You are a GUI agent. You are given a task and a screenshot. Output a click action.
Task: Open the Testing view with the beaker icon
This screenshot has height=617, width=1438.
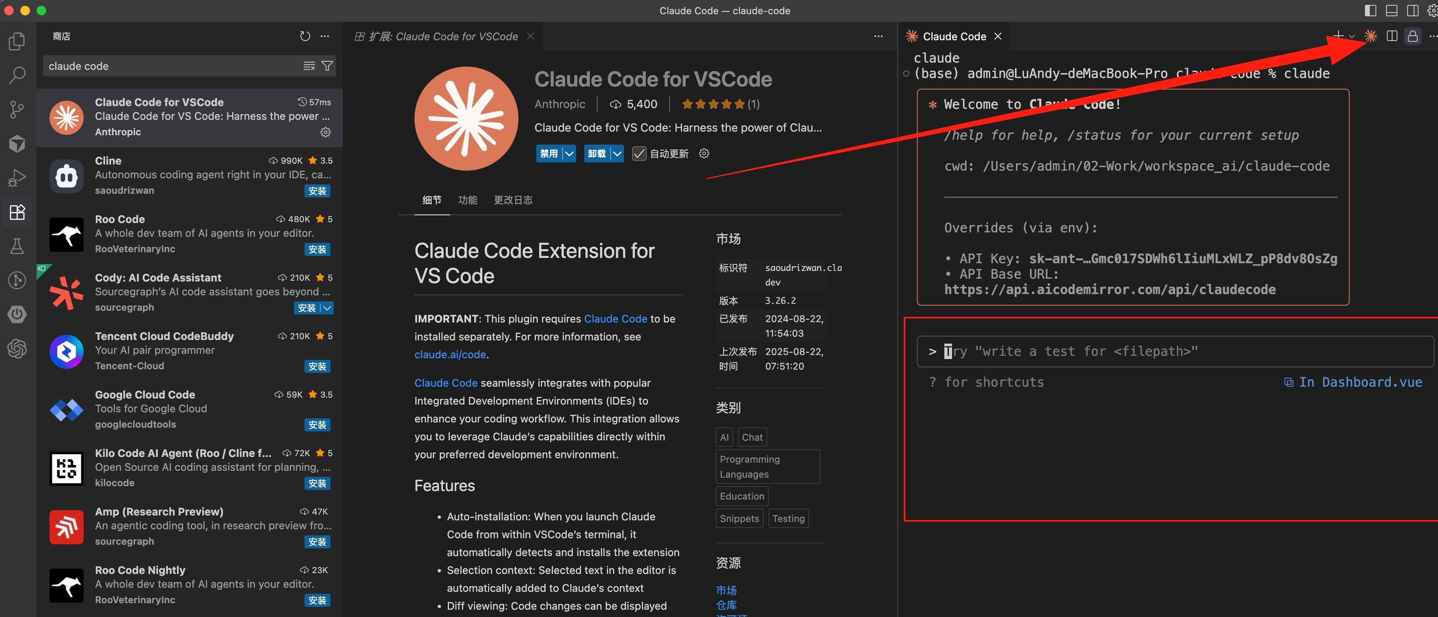coord(17,246)
